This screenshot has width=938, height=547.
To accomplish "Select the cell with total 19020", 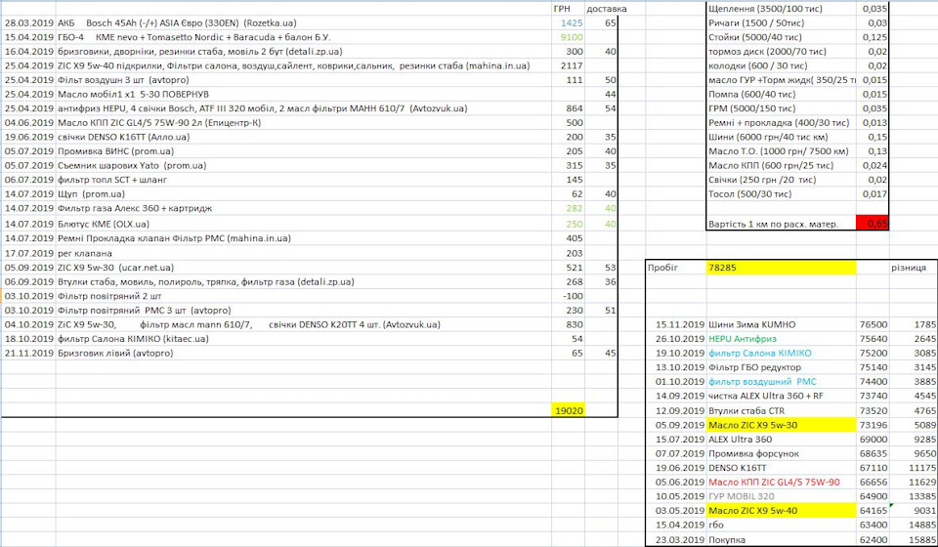I will (x=569, y=410).
